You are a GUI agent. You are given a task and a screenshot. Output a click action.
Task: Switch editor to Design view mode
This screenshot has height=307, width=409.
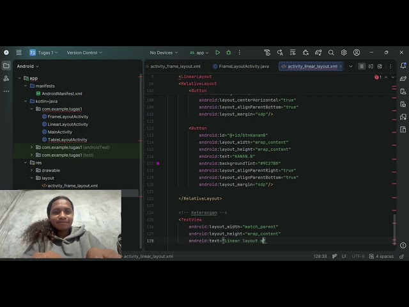pyautogui.click(x=380, y=67)
